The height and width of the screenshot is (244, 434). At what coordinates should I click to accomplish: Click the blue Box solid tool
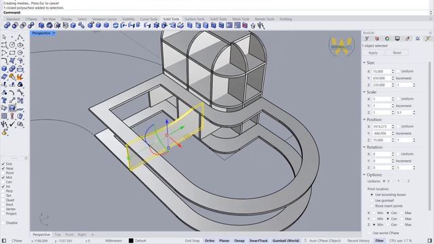click(4, 68)
